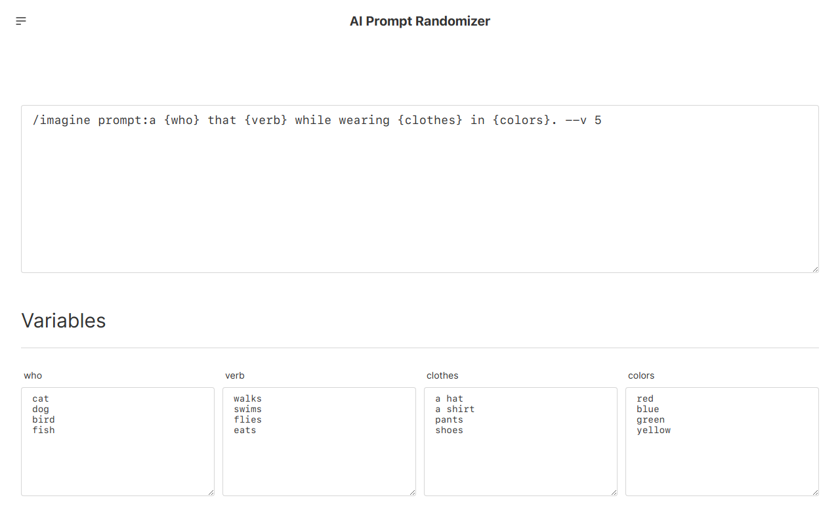840x525 pixels.
Task: Click the Variables section heading
Action: coord(64,320)
